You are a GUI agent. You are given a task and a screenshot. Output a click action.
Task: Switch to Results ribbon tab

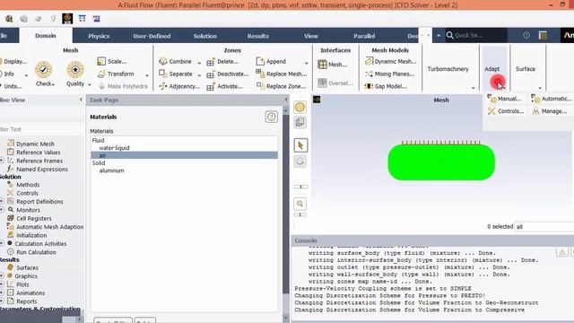[258, 36]
